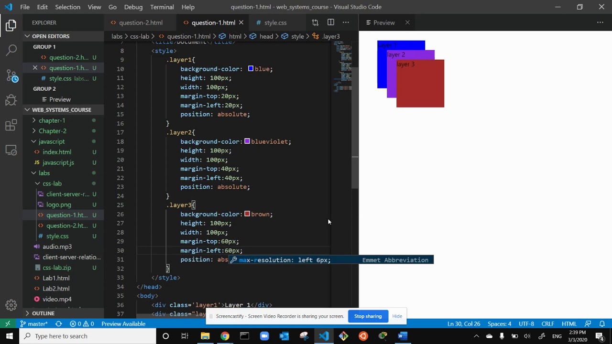Change language mode HTML in status bar
This screenshot has height=344, width=612.
pyautogui.click(x=569, y=323)
